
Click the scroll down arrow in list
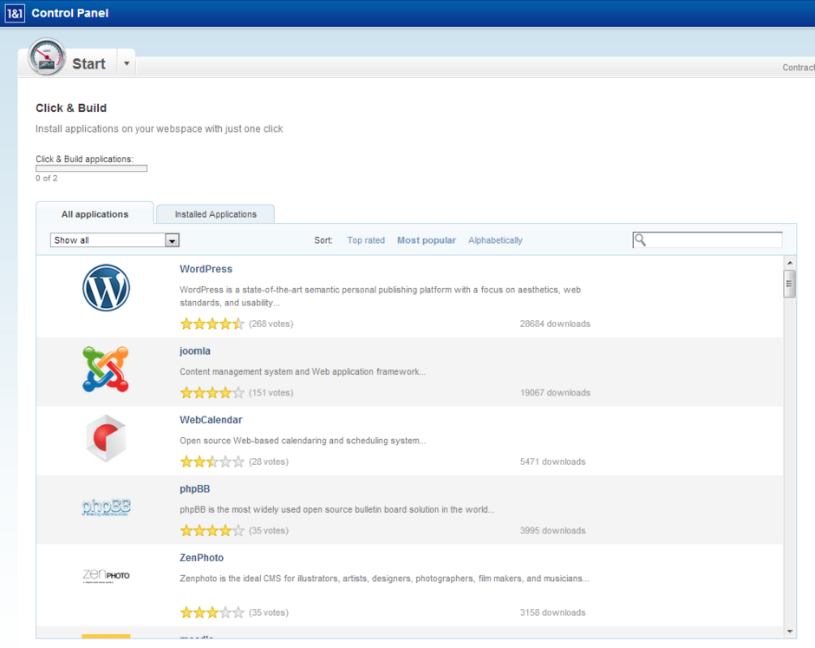click(x=790, y=632)
